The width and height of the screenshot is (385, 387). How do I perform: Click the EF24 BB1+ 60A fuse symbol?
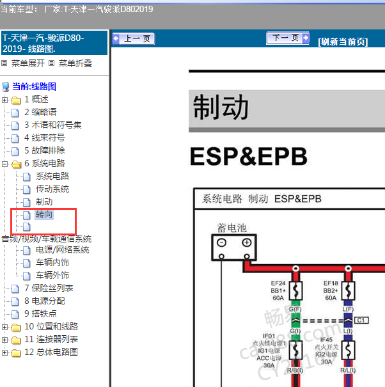(295, 291)
